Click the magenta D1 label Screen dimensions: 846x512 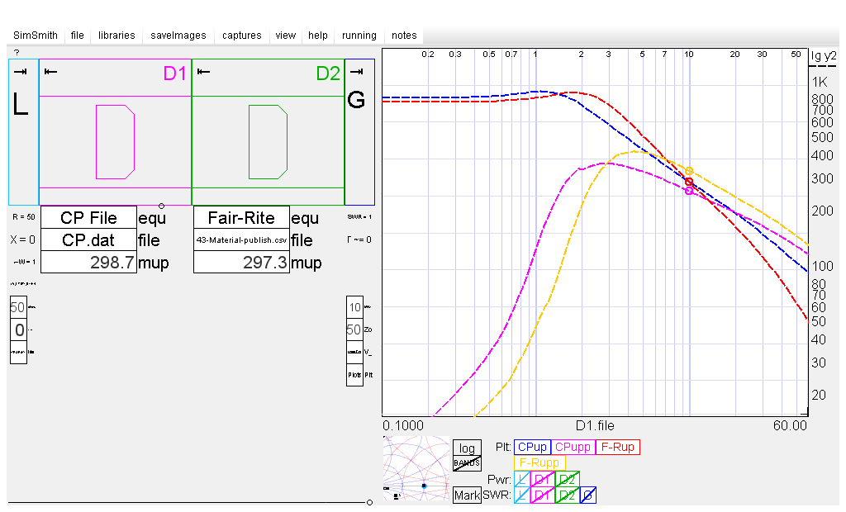tap(175, 73)
